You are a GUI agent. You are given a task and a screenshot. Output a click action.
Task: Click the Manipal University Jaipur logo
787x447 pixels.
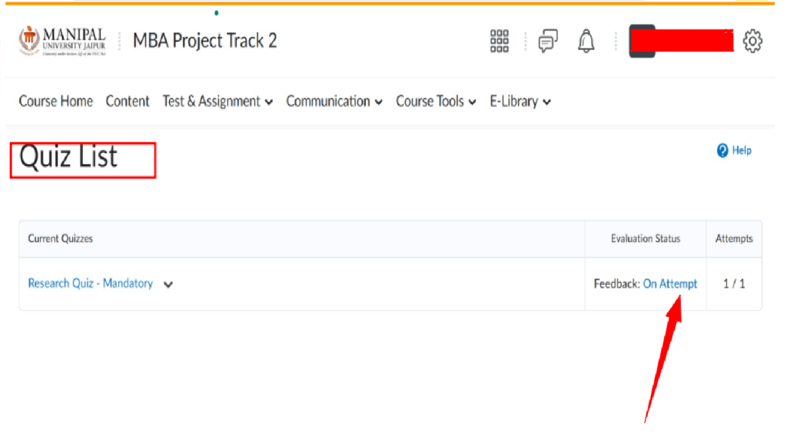tap(62, 42)
